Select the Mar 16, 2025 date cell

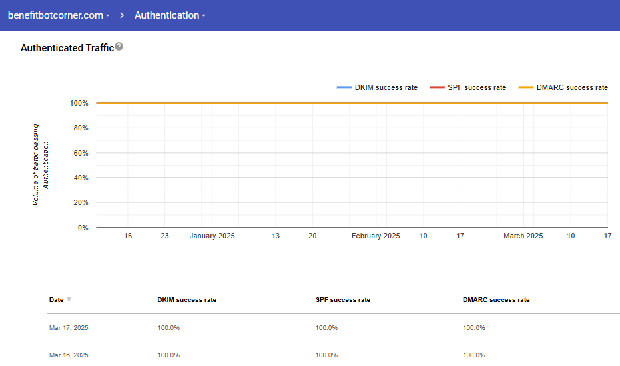(x=69, y=355)
